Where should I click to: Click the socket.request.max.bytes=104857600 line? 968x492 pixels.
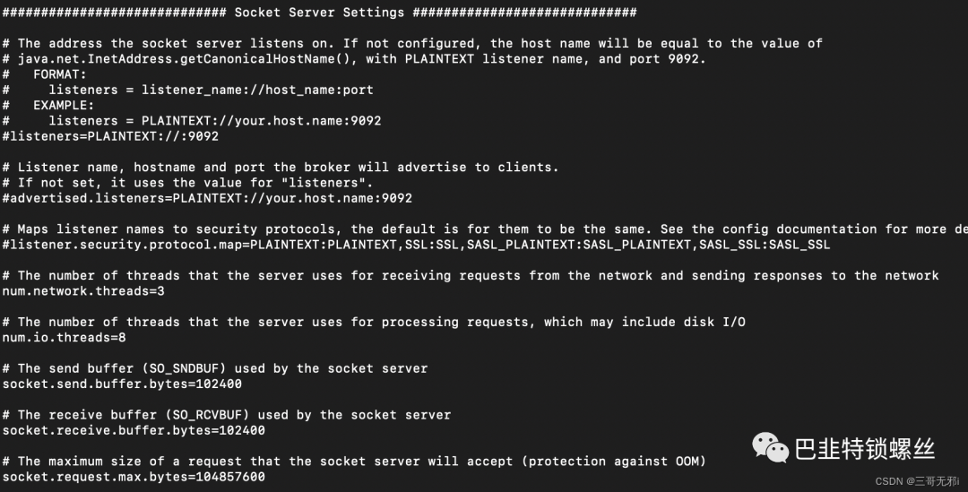coord(134,477)
